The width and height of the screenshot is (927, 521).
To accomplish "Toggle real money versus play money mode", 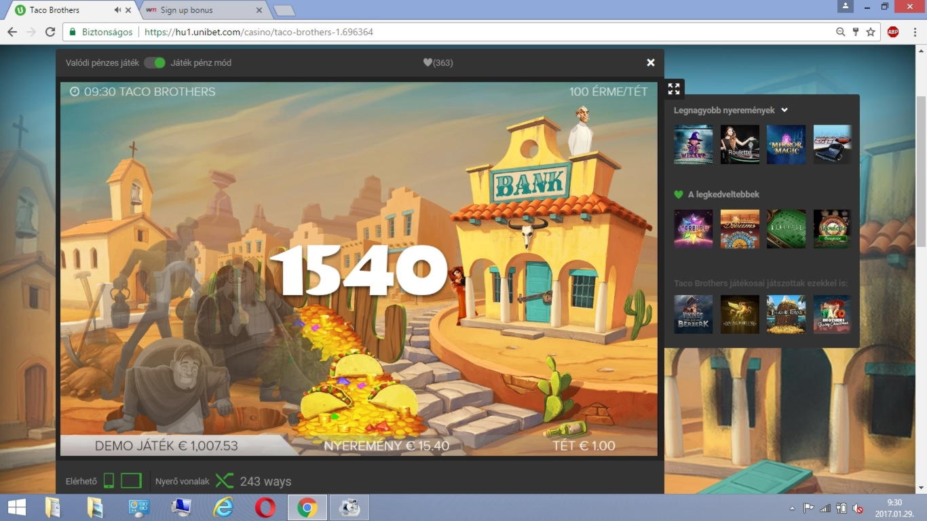I will coord(155,62).
